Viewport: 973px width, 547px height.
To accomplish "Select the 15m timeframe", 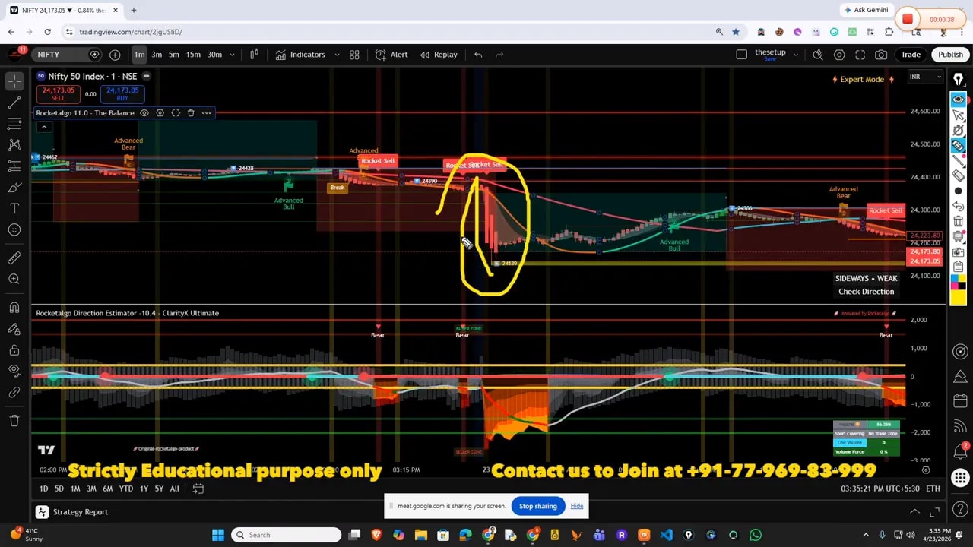I will (x=193, y=55).
